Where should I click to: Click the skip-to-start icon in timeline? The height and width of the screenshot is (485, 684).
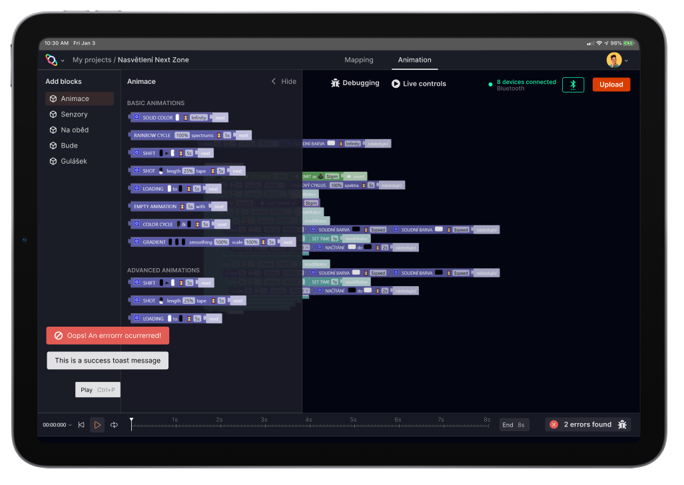point(81,424)
